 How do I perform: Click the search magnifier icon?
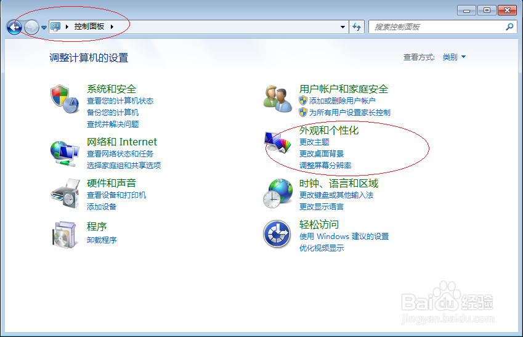tap(509, 26)
